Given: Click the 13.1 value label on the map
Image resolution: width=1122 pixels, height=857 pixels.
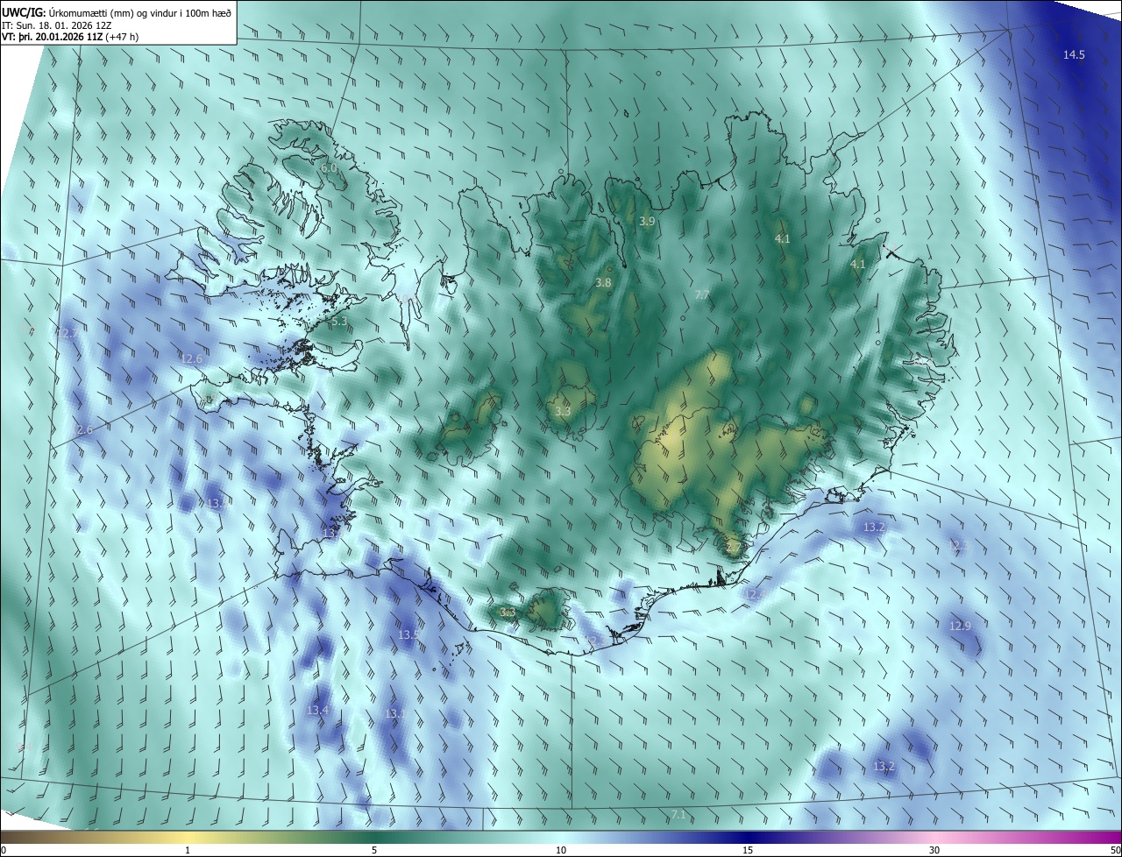Looking at the screenshot, I should (395, 714).
